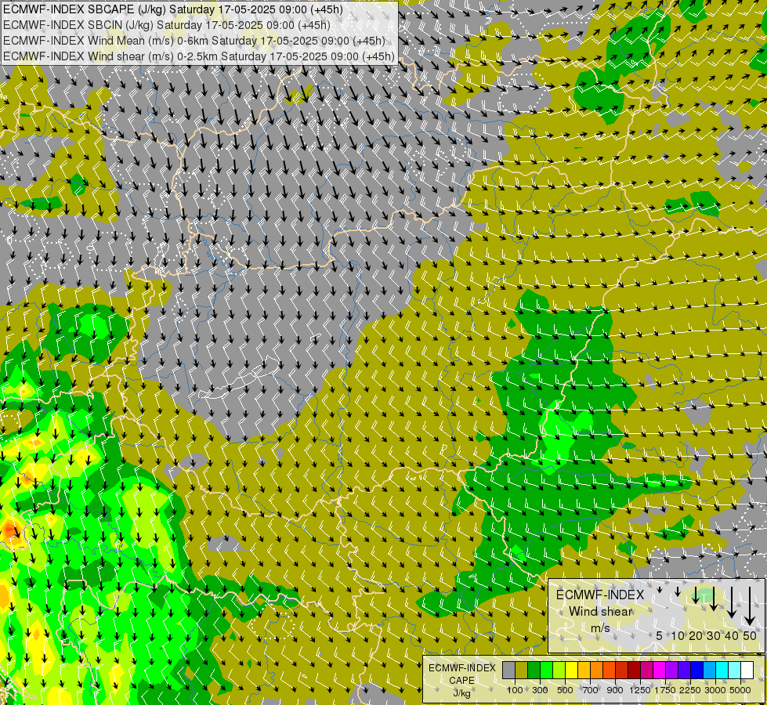Click the '100' CAPE legend label

coord(515,690)
